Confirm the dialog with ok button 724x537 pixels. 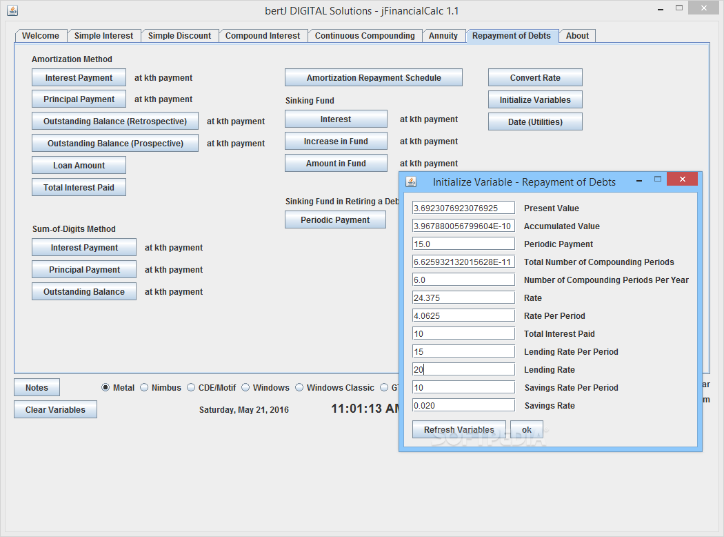(x=527, y=430)
